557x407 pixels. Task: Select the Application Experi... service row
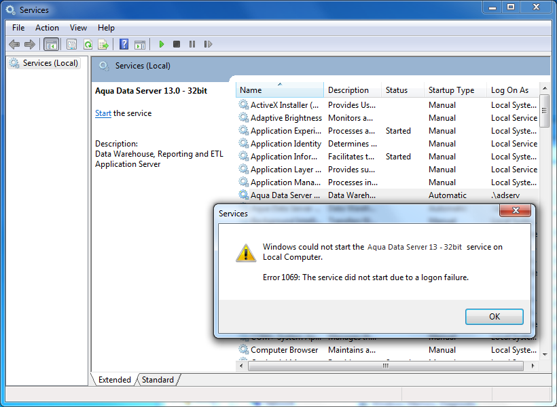click(x=388, y=131)
